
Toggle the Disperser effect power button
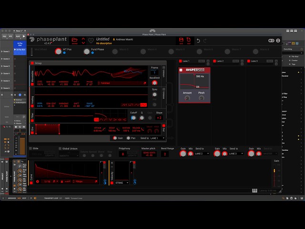(x=181, y=70)
